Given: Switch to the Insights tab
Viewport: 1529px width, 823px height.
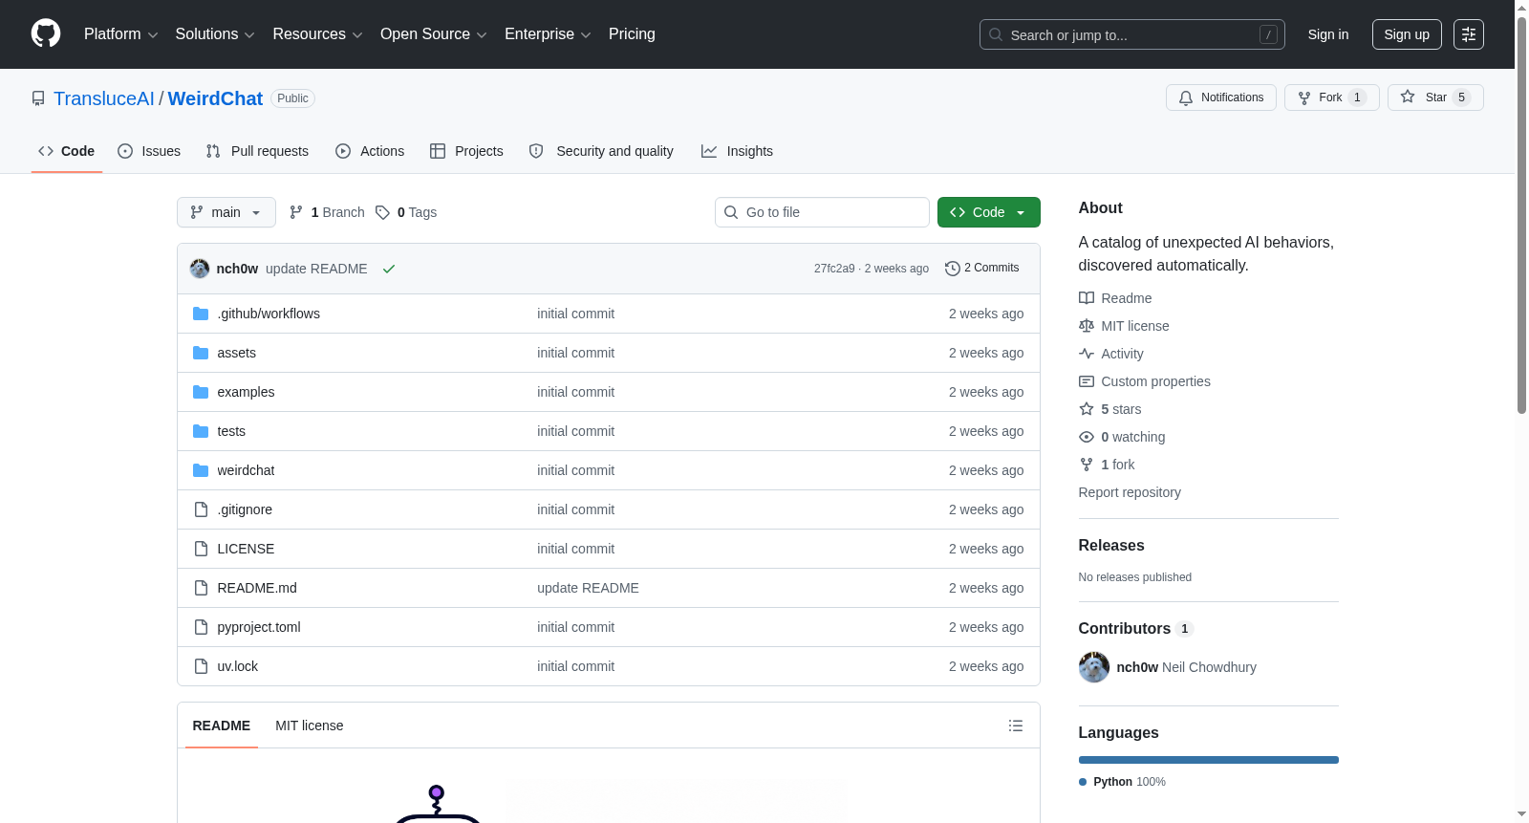Looking at the screenshot, I should point(737,151).
